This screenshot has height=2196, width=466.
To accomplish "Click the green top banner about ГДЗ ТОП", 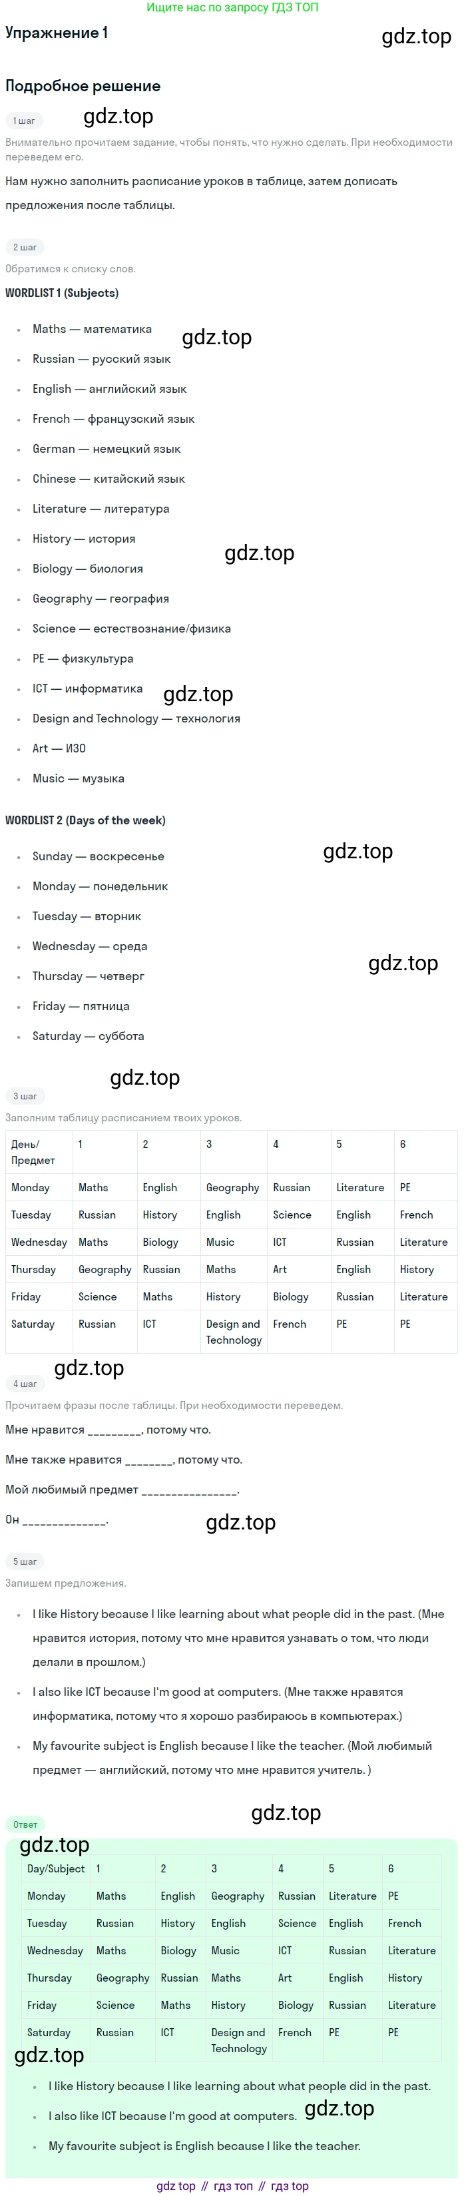I will pos(232,8).
